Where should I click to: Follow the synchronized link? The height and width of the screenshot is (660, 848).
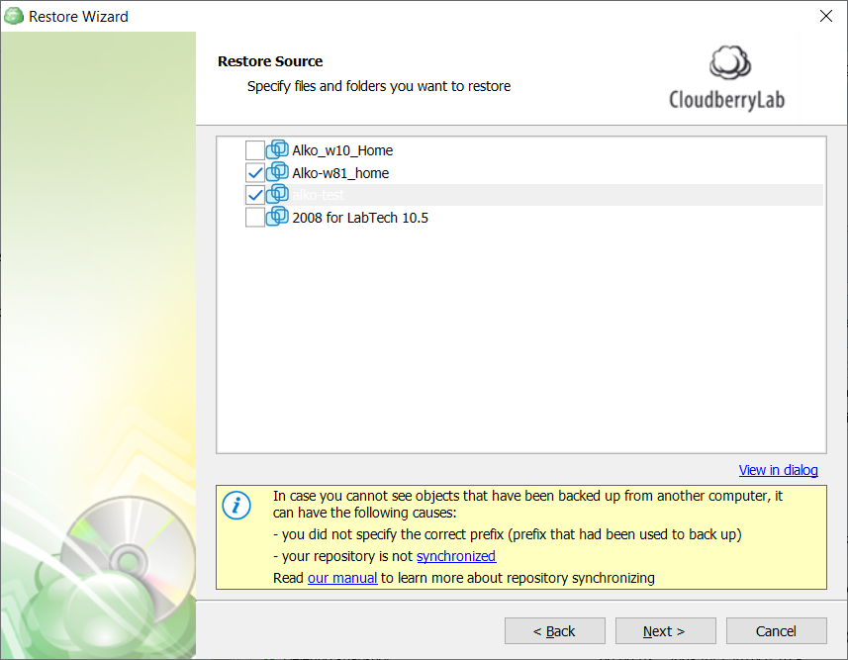pyautogui.click(x=456, y=556)
